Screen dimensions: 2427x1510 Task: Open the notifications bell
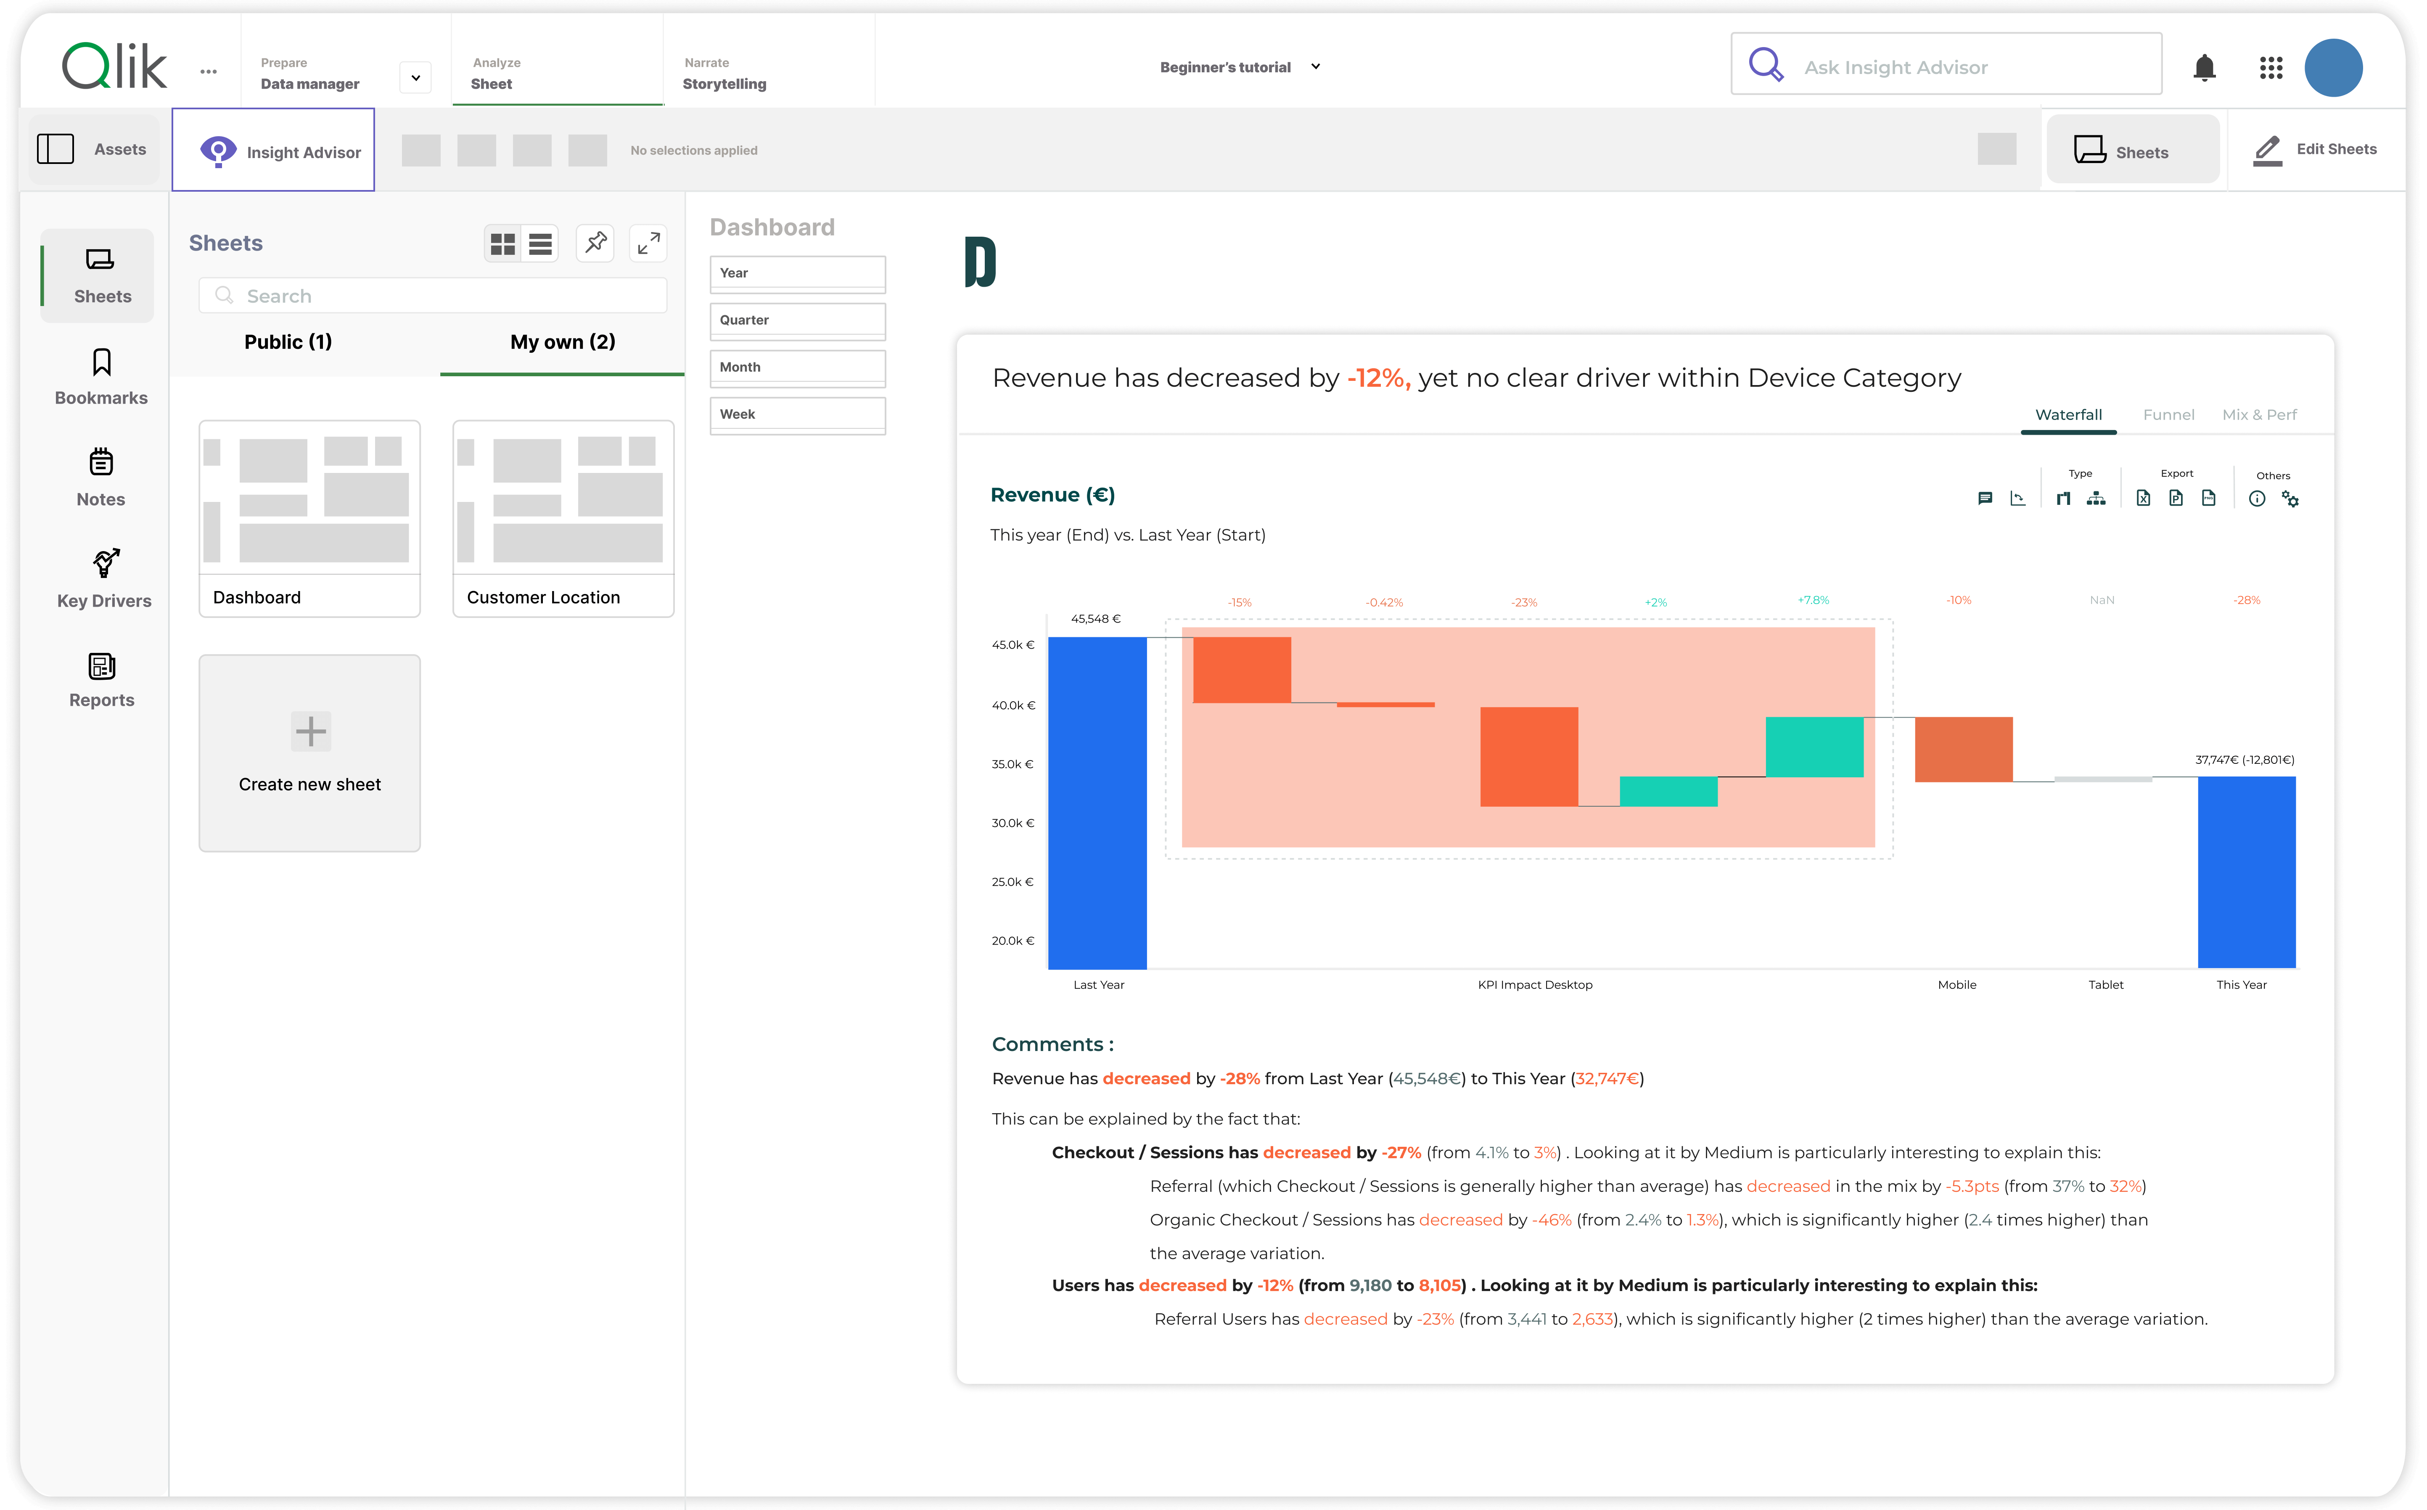click(2204, 68)
